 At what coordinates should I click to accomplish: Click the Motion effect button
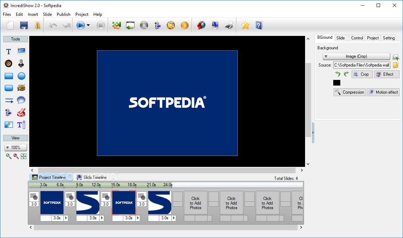coord(383,92)
